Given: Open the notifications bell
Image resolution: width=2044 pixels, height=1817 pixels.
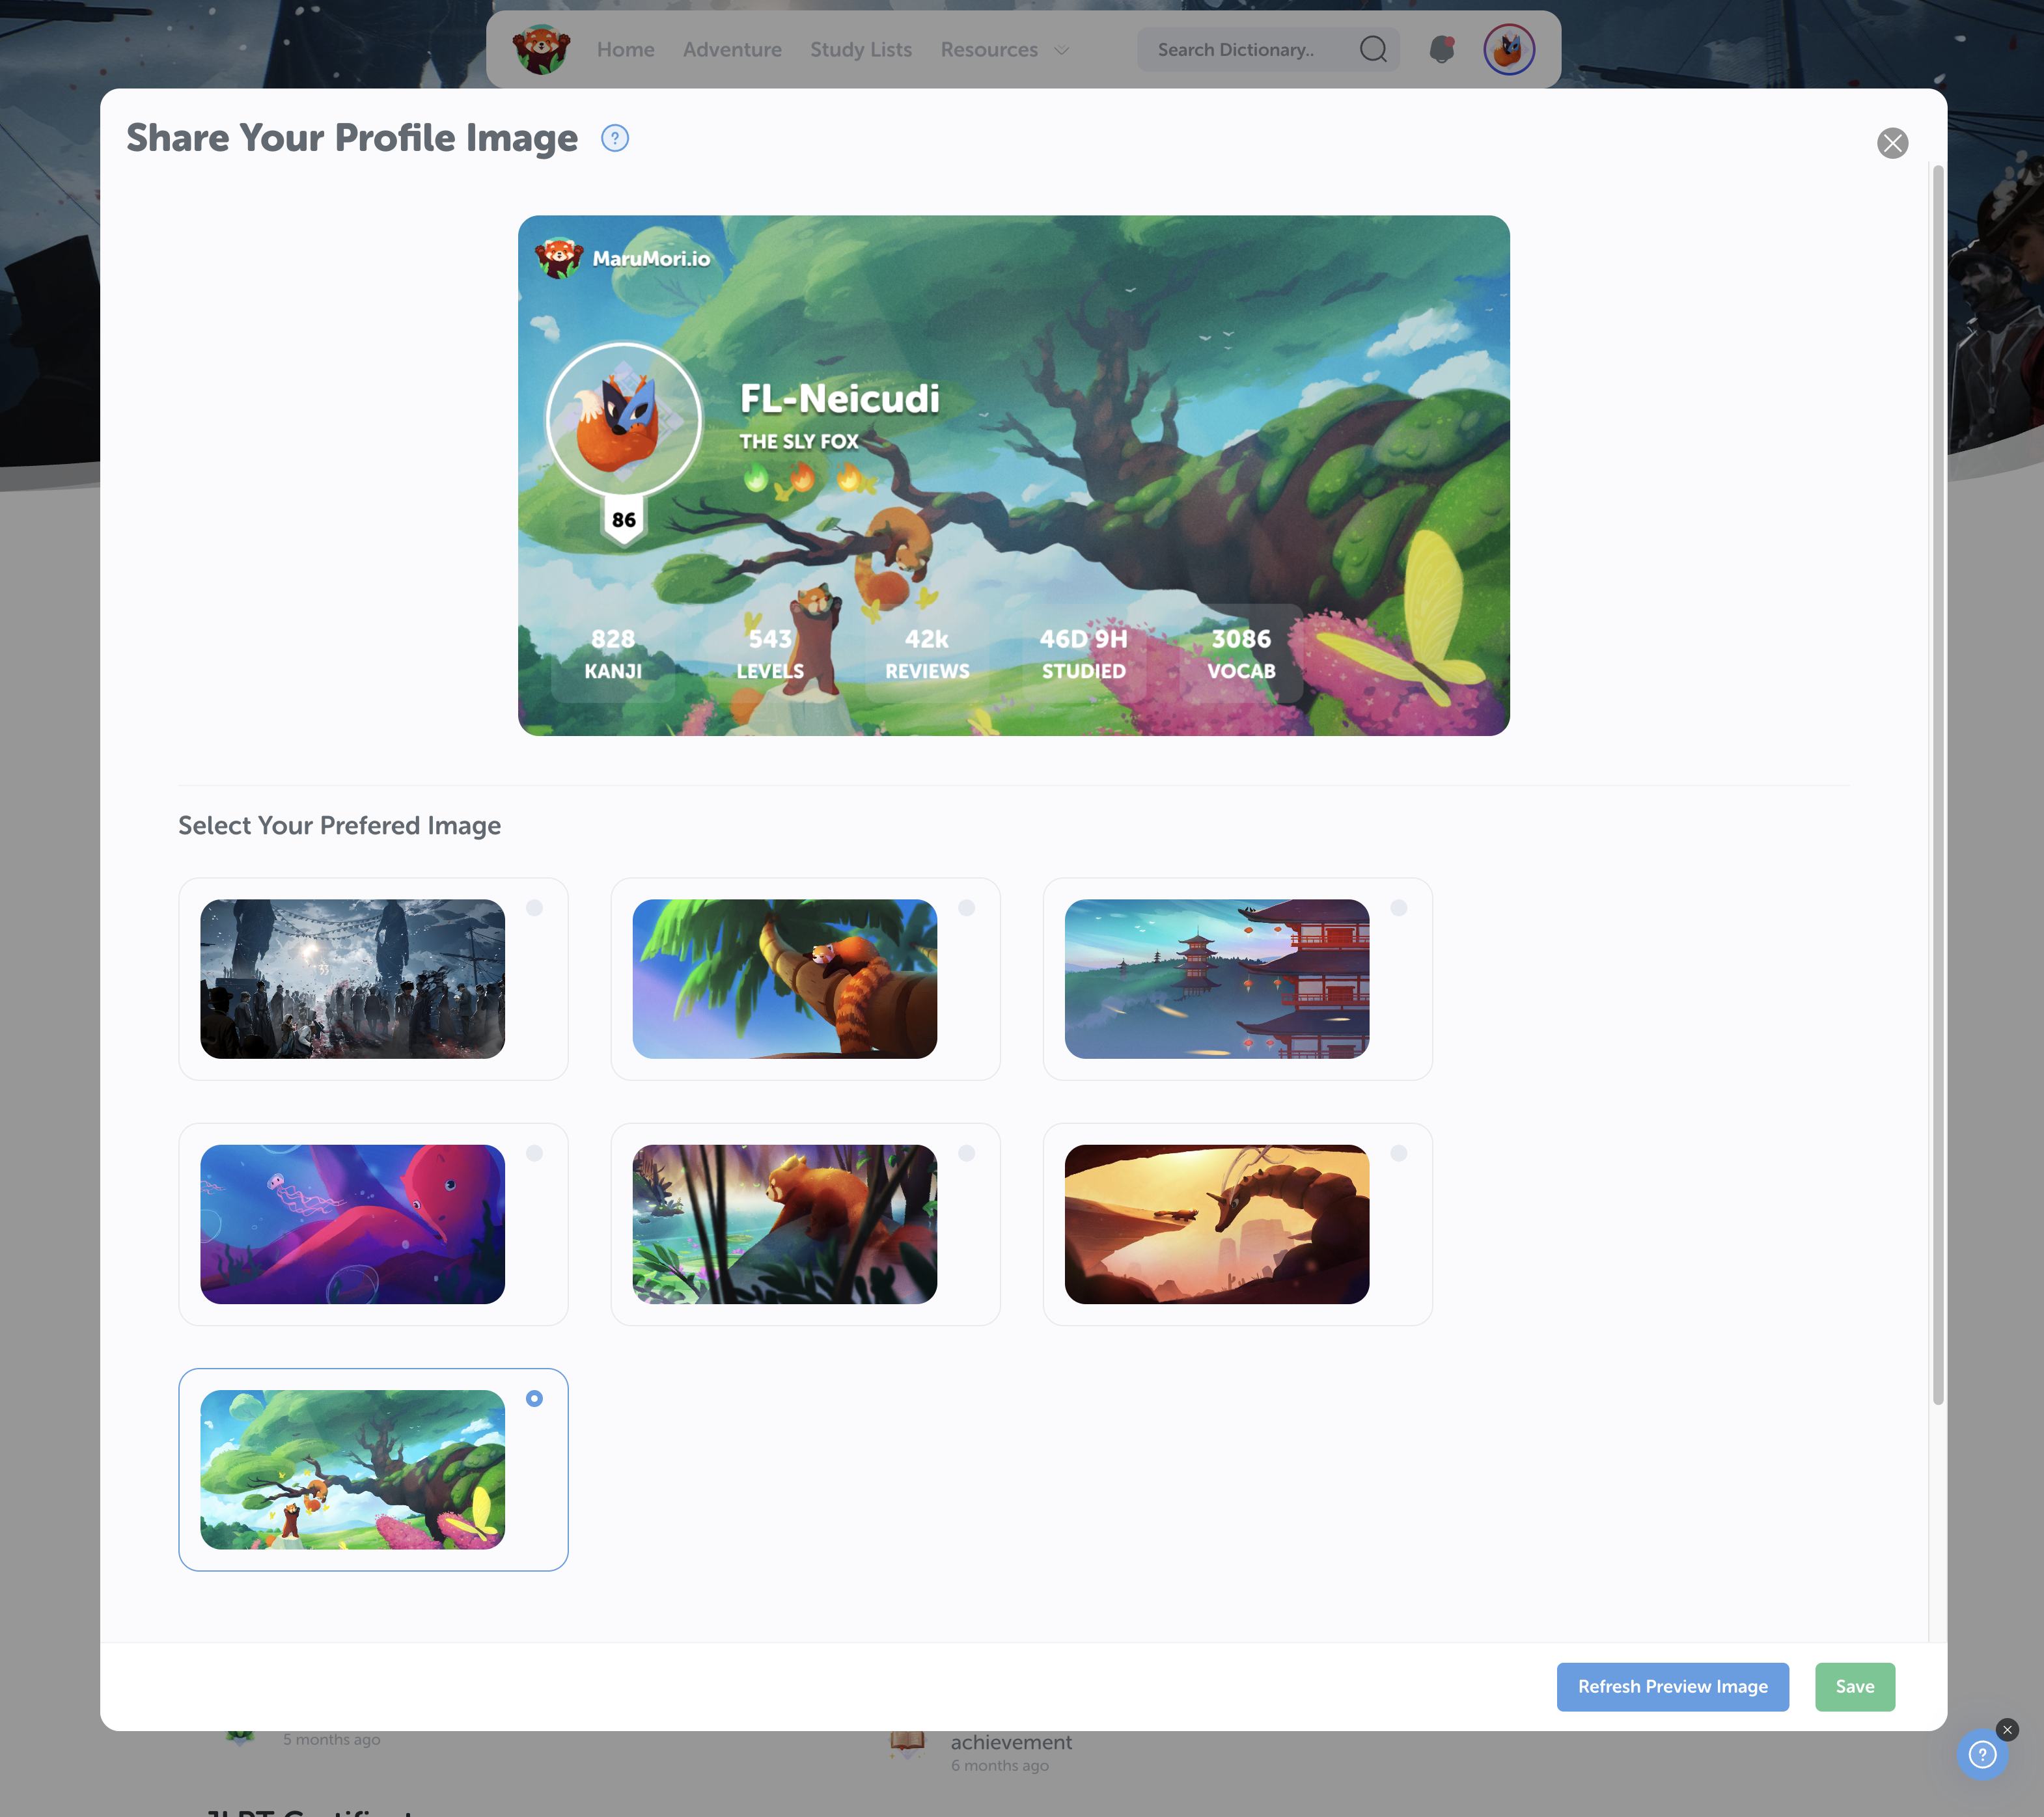Looking at the screenshot, I should click(1441, 49).
